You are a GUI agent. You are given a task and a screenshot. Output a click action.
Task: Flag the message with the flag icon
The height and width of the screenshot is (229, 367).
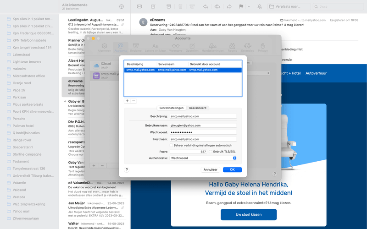(x=241, y=6)
